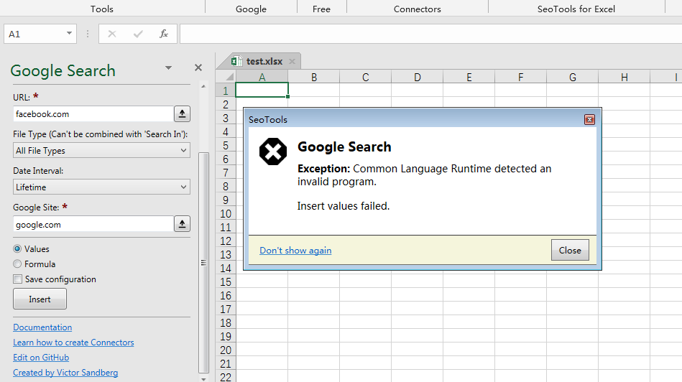Click the SeoTools for Excel ribbon group label

pyautogui.click(x=576, y=9)
